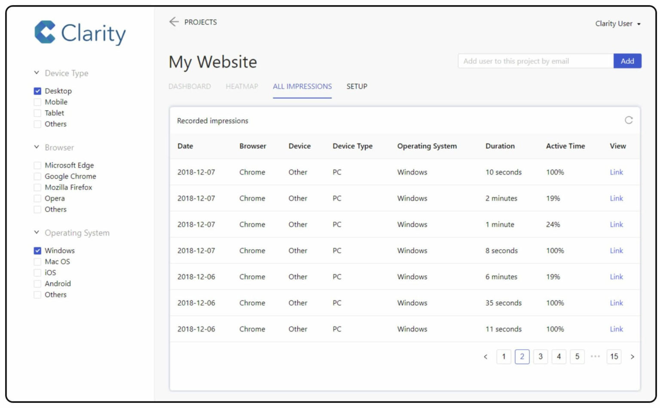Open the Link for the 2-minute impression

616,198
